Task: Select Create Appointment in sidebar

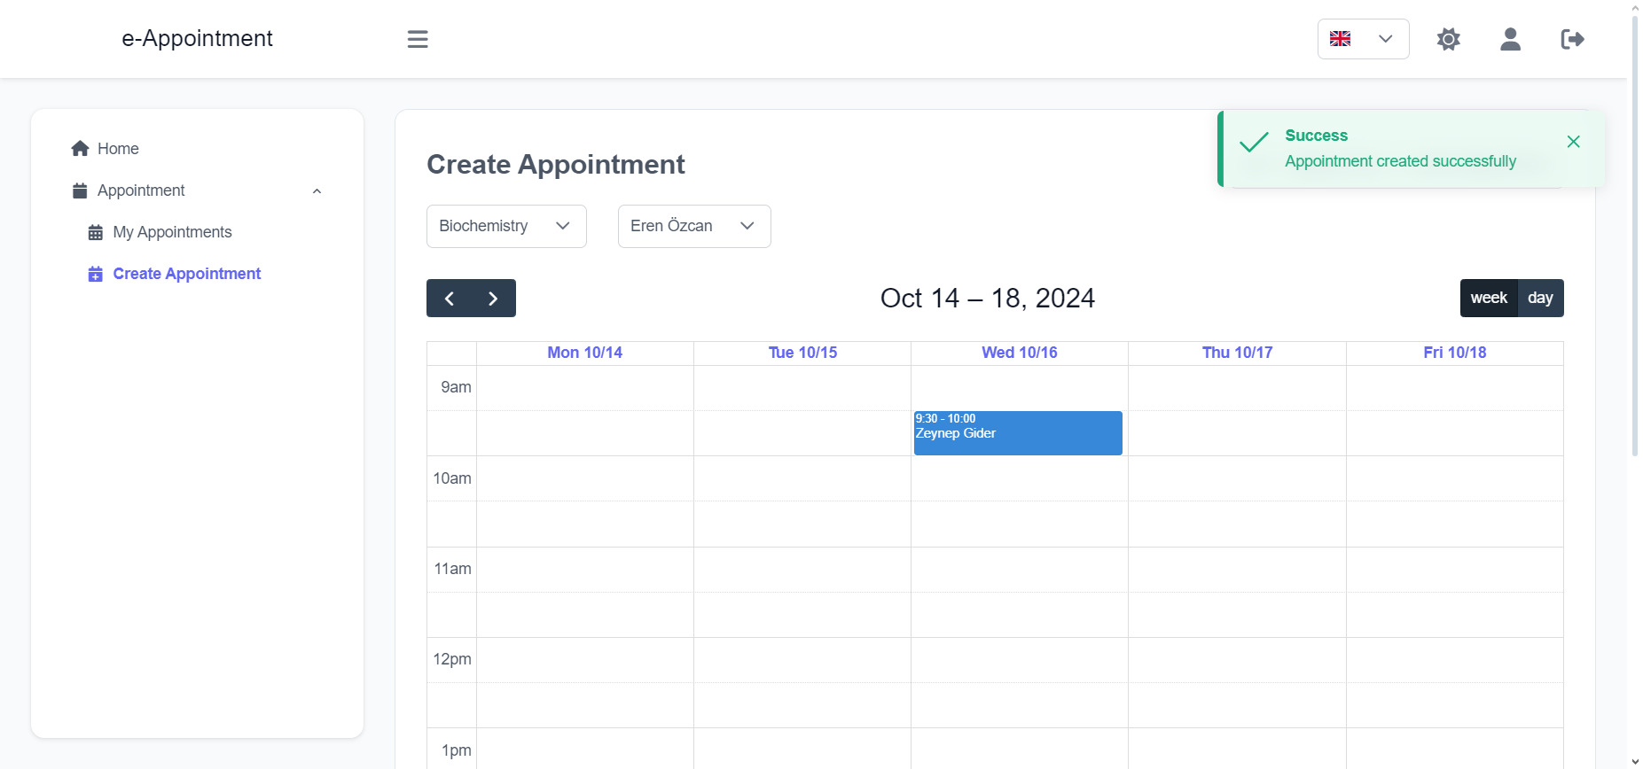Action: [x=186, y=274]
